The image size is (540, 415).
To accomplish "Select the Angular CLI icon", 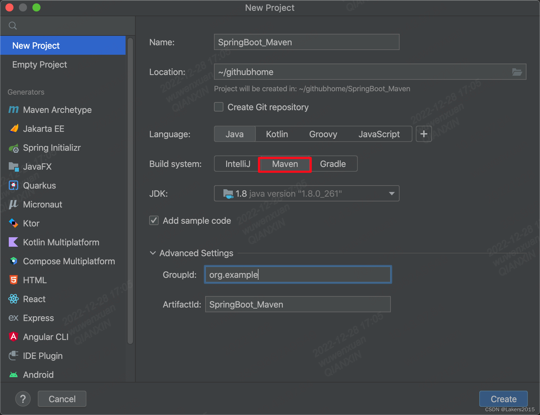I will (13, 337).
